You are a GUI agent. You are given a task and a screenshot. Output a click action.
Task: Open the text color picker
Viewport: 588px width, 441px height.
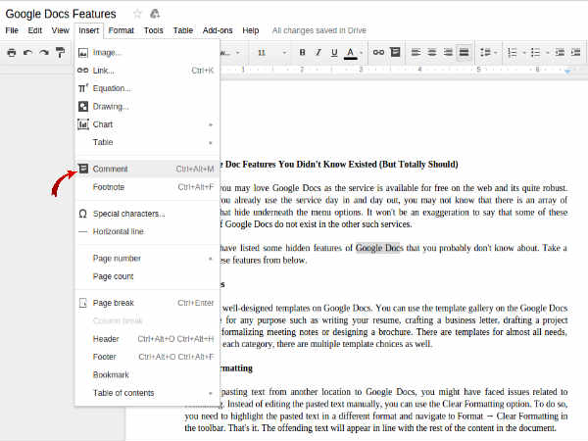(353, 52)
